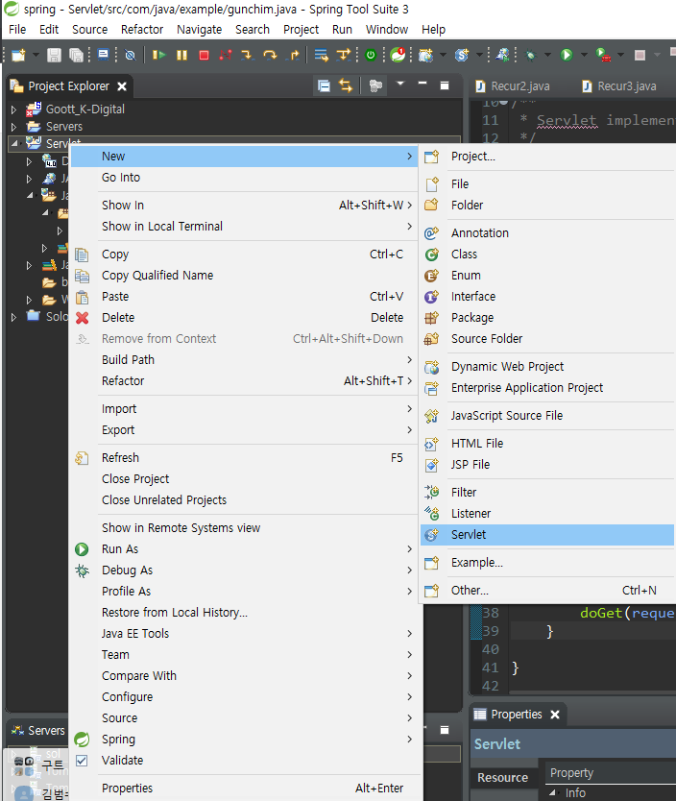Select Servlet in the New submenu
Viewport: 676px width, 801px height.
[x=547, y=535]
